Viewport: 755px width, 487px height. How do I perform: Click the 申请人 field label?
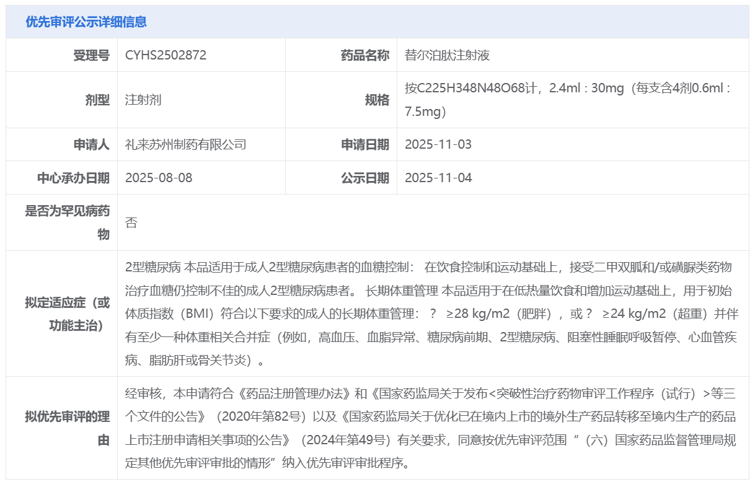(x=91, y=144)
